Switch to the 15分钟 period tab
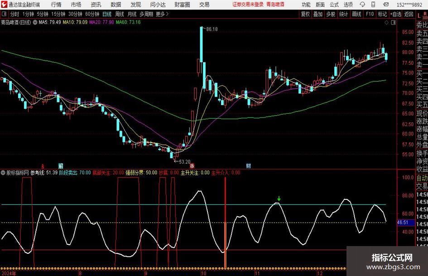 tap(58, 14)
